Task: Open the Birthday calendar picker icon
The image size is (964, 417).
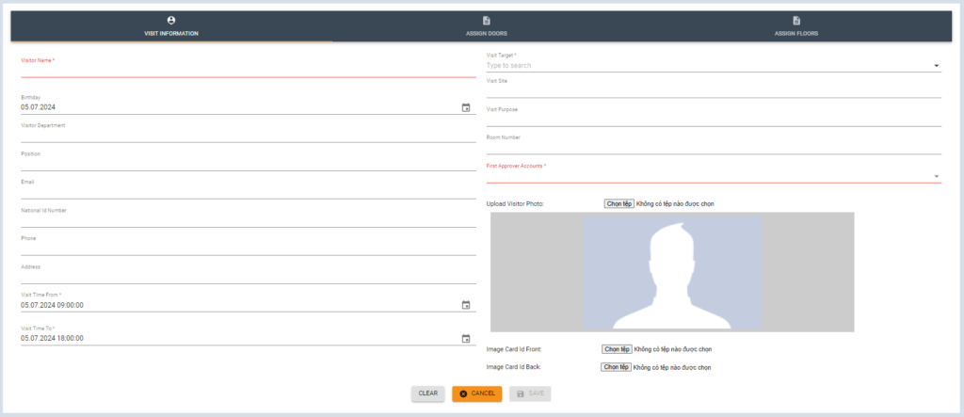Action: coord(465,107)
